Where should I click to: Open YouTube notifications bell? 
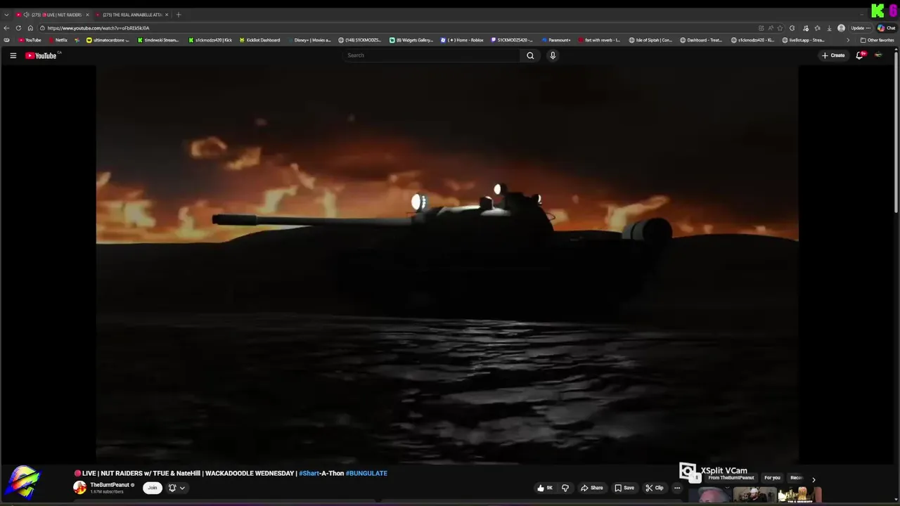(859, 56)
